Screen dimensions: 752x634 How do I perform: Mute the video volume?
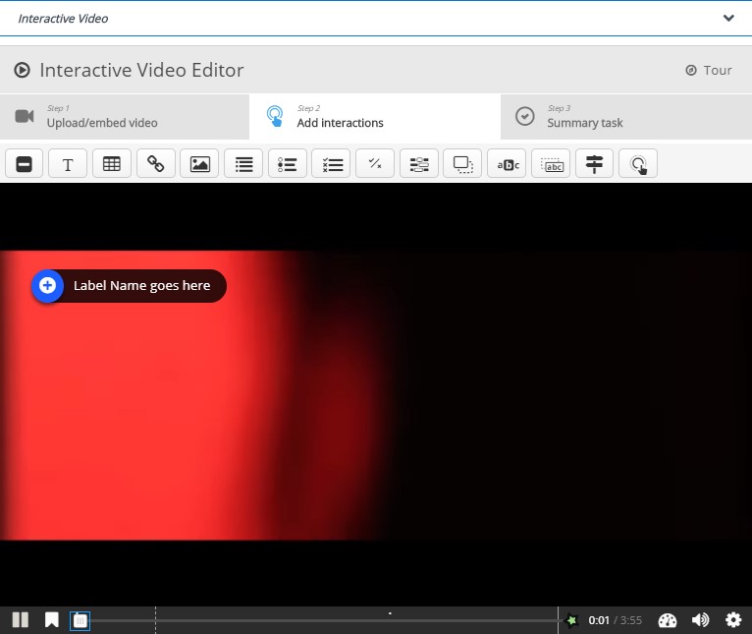(x=700, y=620)
